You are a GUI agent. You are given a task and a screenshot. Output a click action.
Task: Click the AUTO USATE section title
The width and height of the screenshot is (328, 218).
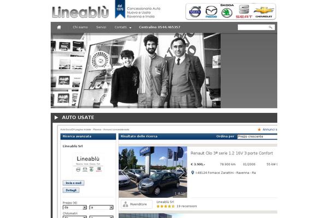78,118
